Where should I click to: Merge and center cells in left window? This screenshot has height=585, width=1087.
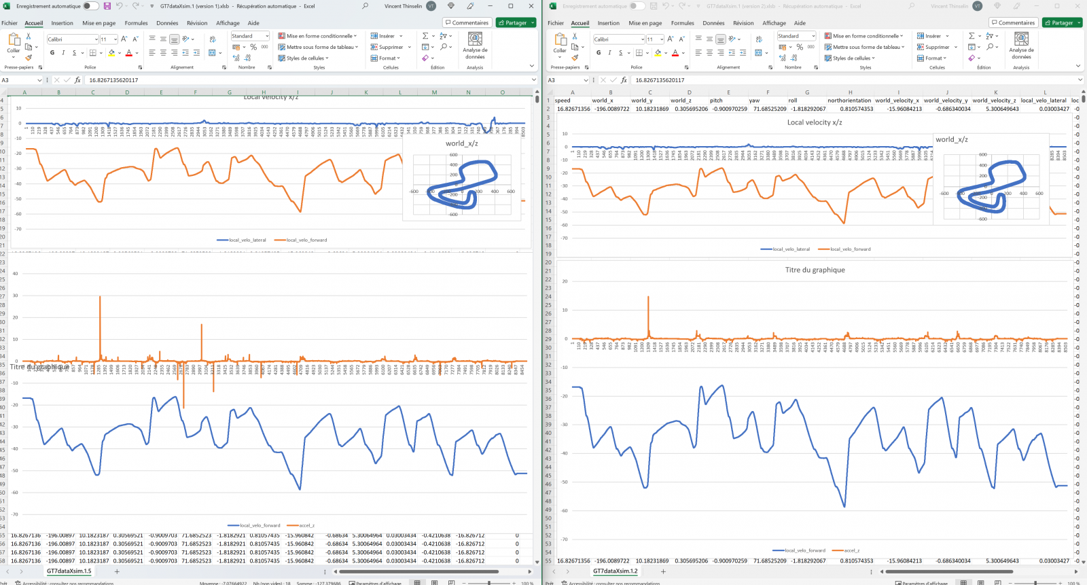coord(213,52)
